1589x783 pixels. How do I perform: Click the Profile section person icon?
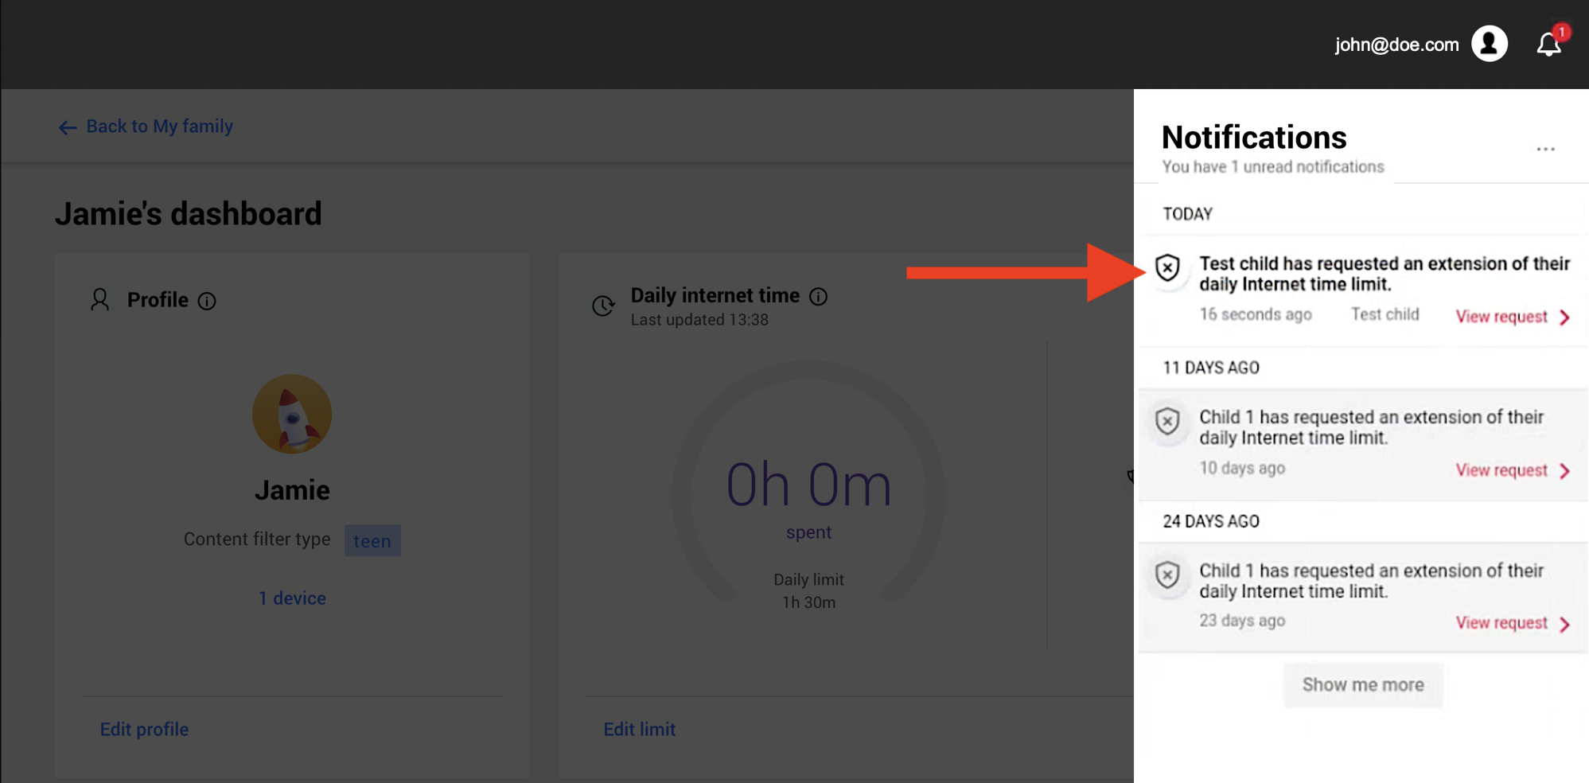click(99, 300)
